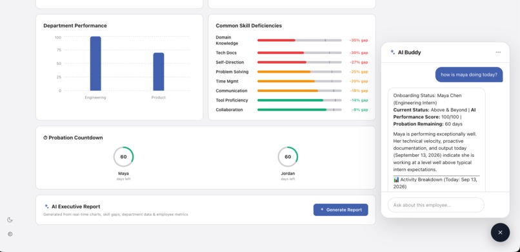Screen dimensions: 520x252
Task: Click the Common Skill Deficiencies heading
Action: (249, 26)
